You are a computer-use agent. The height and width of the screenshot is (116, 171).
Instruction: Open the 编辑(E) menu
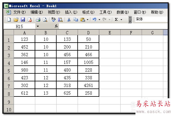tap(37, 12)
